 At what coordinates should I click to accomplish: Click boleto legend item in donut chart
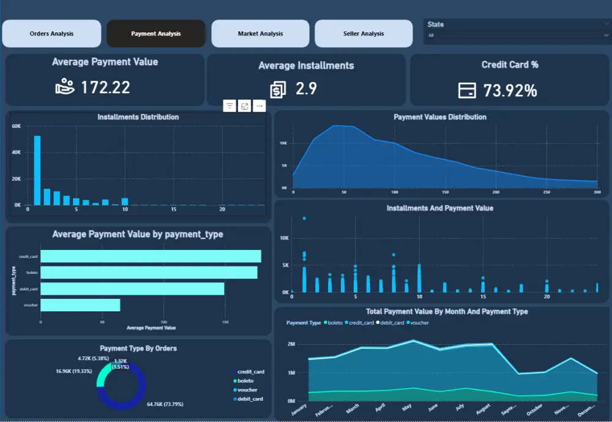pos(244,380)
